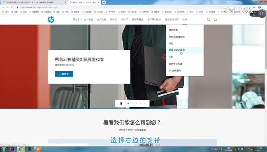Go forward with the browser forward arrow
267x152 pixels.
(8, 7)
